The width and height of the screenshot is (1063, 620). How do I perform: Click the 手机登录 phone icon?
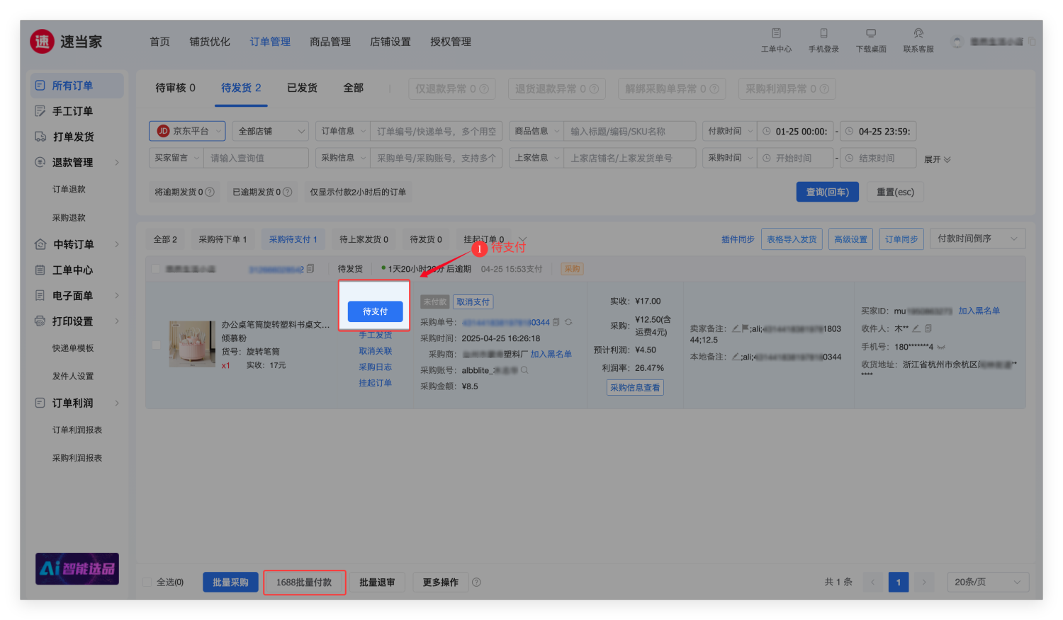coord(823,34)
